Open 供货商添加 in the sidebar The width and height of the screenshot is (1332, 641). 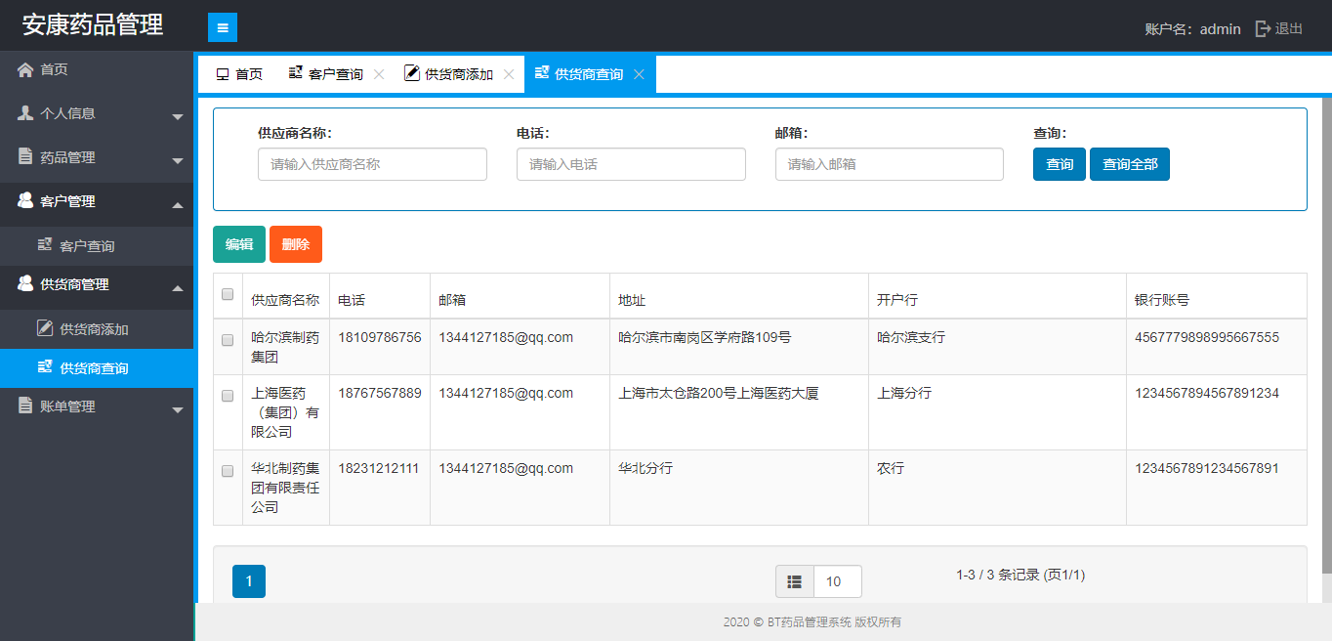coord(97,329)
